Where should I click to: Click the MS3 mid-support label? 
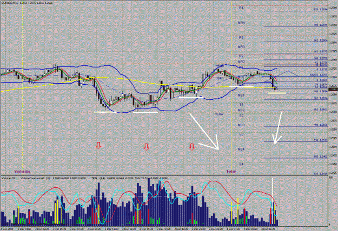click(241, 125)
